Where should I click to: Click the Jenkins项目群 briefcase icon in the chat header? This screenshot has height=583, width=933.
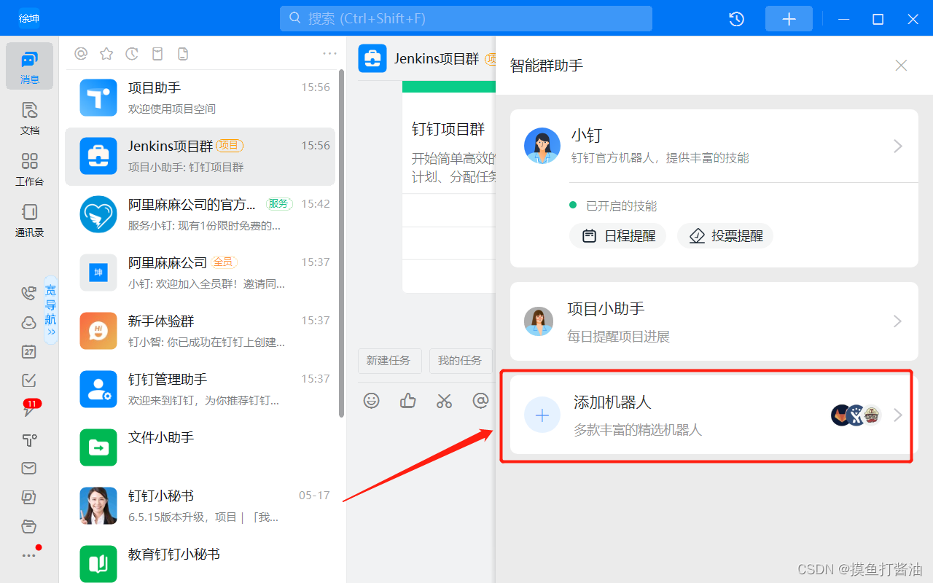(x=372, y=58)
